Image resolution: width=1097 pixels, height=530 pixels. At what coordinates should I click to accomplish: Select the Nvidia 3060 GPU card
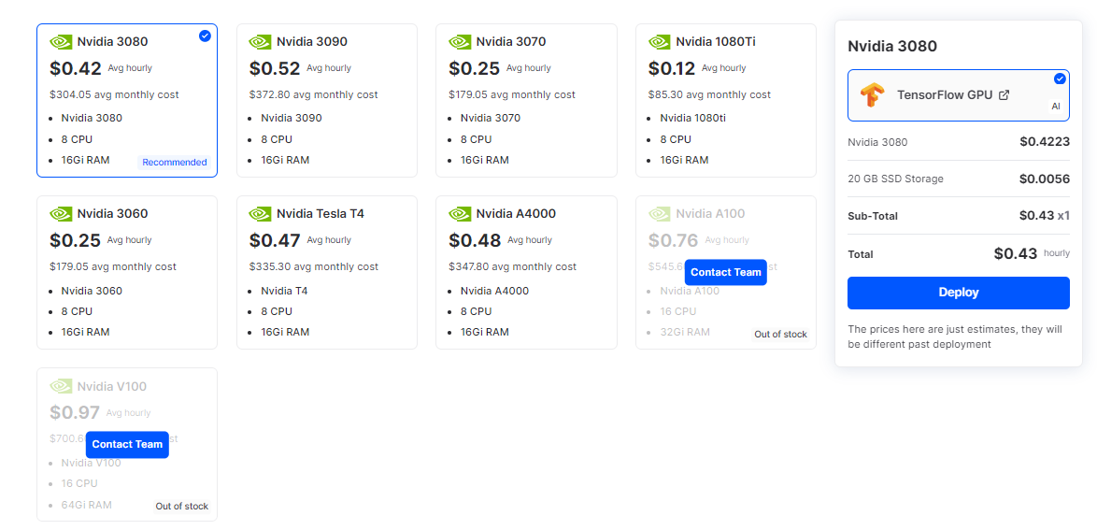pos(127,272)
